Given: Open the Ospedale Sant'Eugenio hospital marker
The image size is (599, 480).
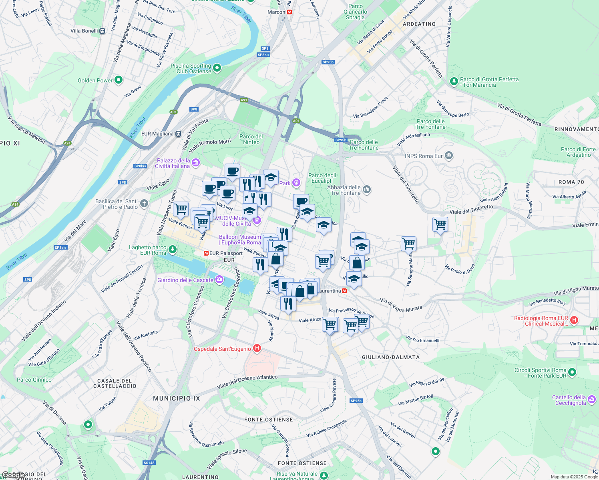Looking at the screenshot, I should pyautogui.click(x=256, y=348).
